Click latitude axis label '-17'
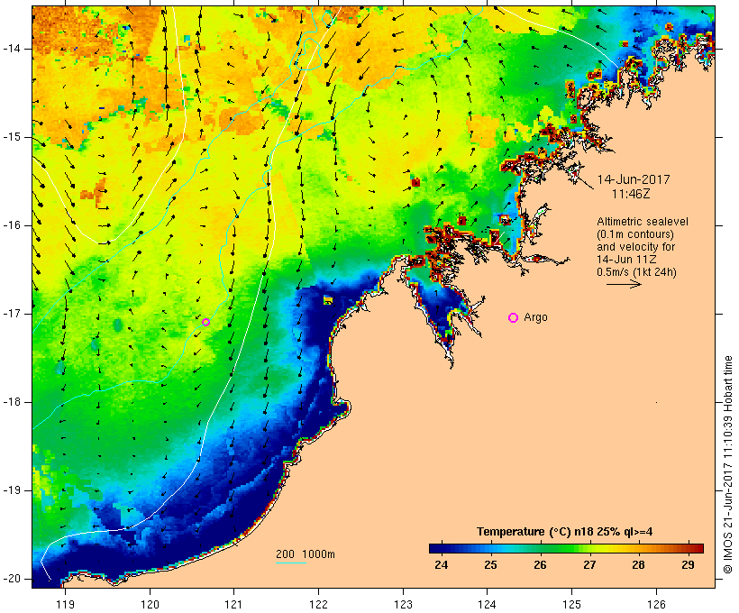This screenshot has width=739, height=613. tap(11, 314)
